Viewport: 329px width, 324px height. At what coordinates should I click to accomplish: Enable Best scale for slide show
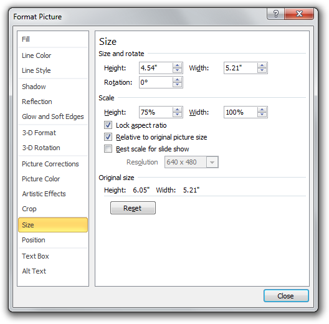108,149
